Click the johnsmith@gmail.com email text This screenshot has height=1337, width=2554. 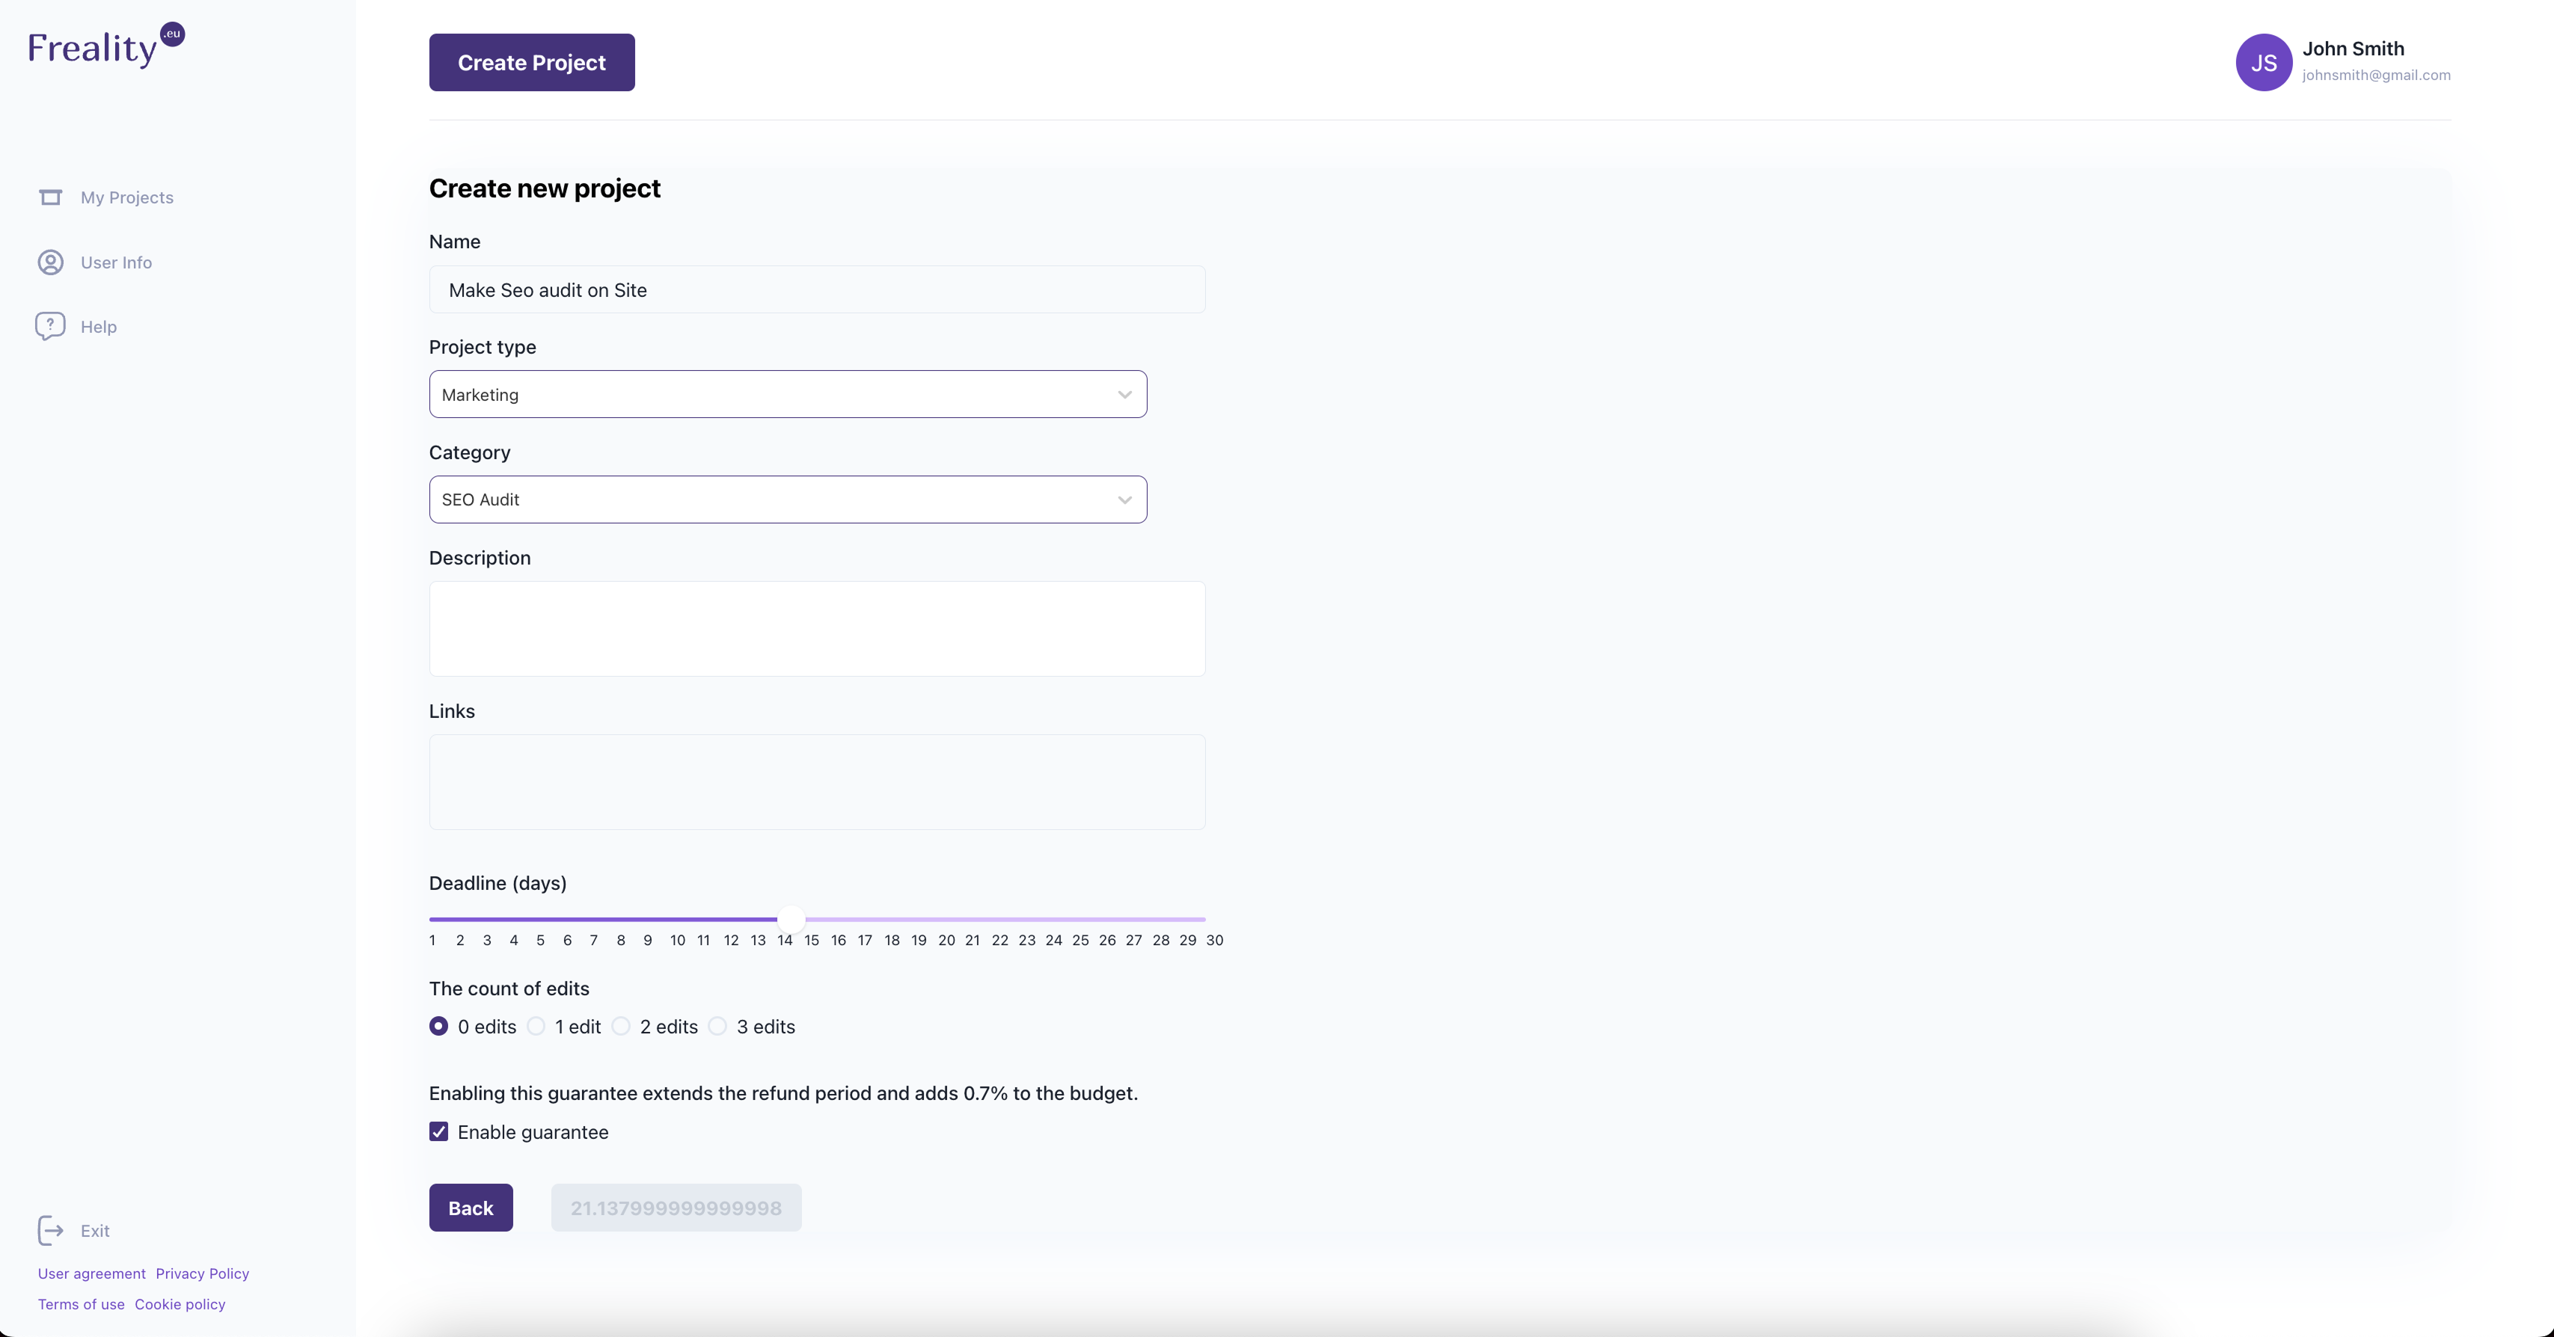point(2377,76)
